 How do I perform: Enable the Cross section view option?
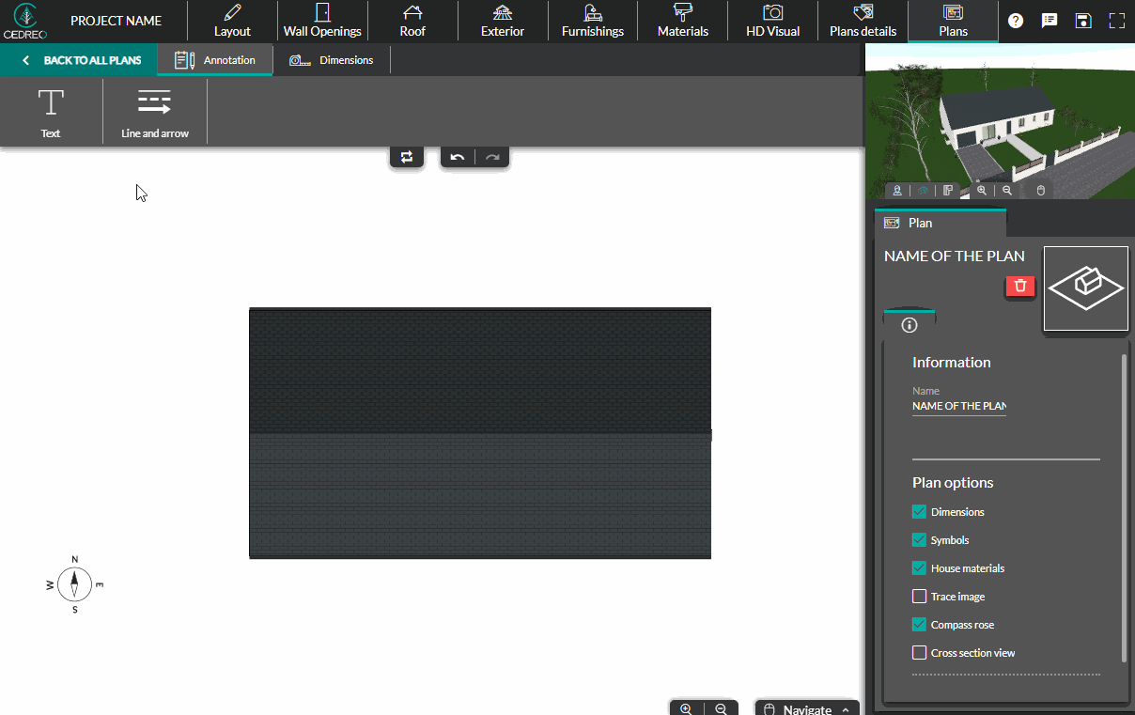(919, 652)
